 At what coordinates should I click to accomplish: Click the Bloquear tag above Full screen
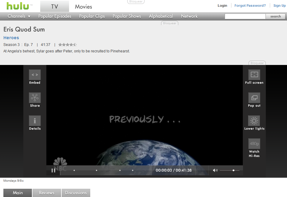point(257,63)
